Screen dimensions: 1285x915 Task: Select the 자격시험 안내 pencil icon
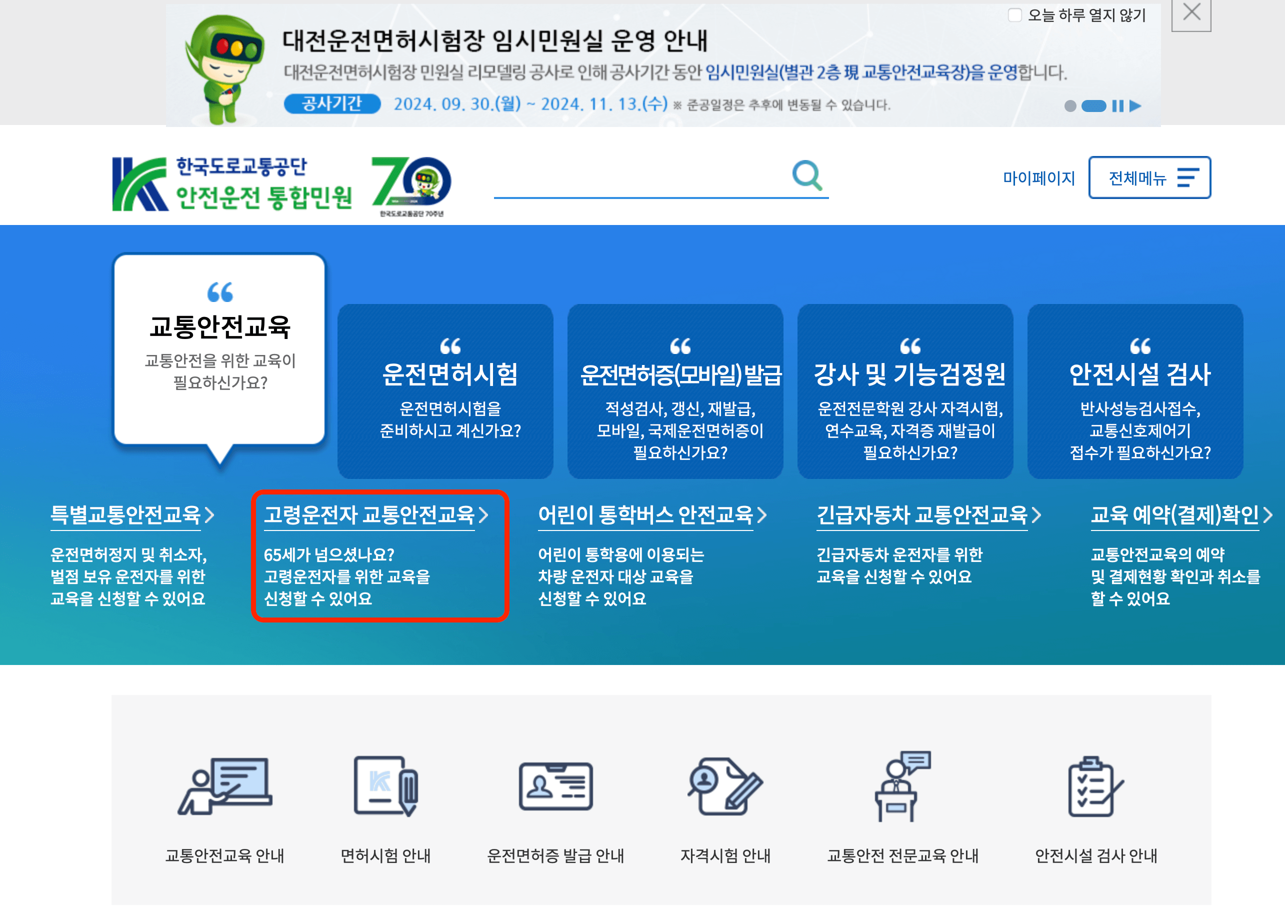click(x=725, y=787)
